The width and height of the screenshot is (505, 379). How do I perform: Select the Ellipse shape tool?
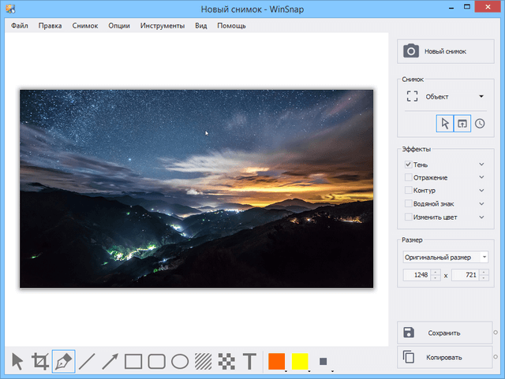[180, 362]
